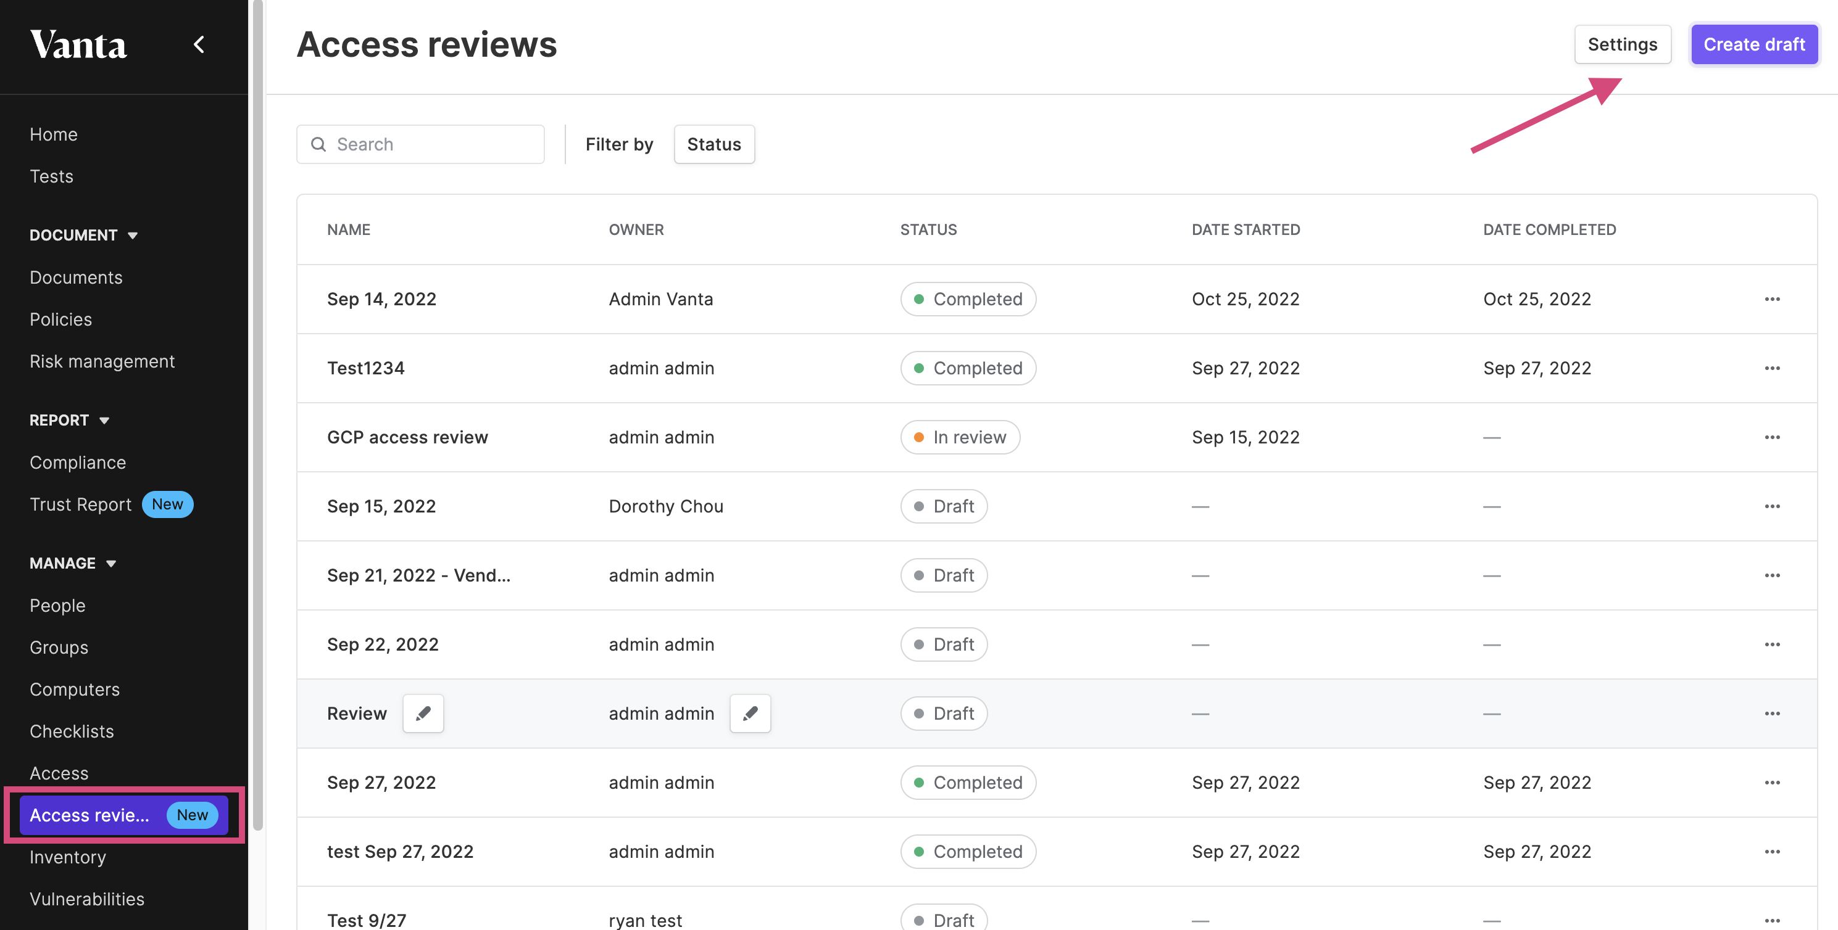Image resolution: width=1838 pixels, height=930 pixels.
Task: Open more options for Test1234 review
Action: coord(1771,368)
